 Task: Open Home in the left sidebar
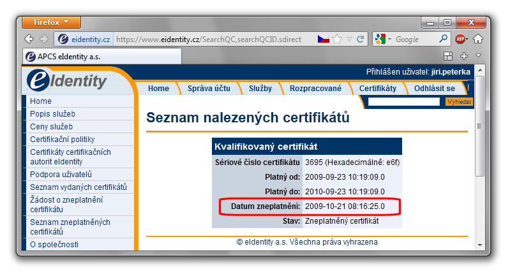[41, 101]
